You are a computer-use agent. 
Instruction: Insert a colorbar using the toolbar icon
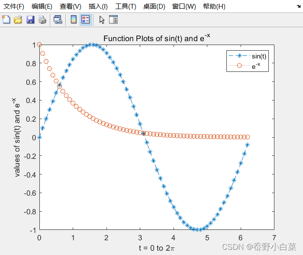coord(74,19)
